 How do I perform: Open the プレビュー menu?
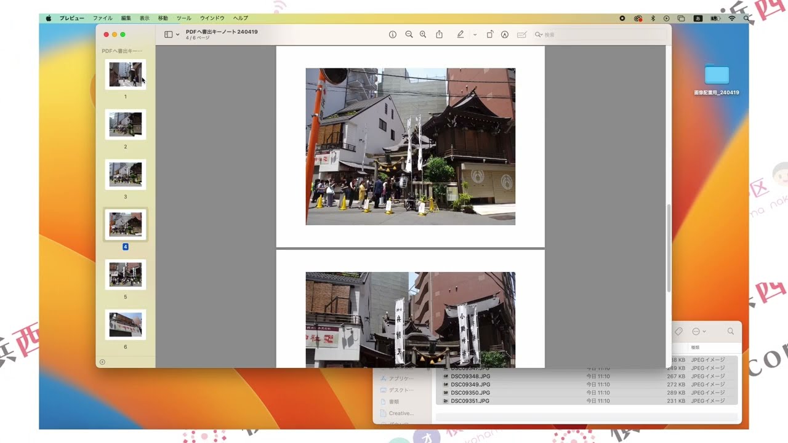pyautogui.click(x=72, y=18)
